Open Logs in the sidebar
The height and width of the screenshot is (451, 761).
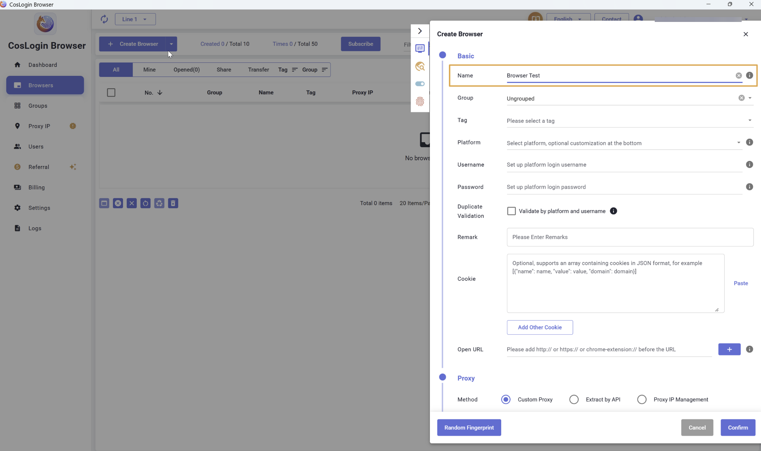[x=45, y=228]
